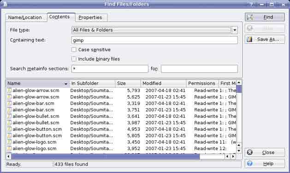Click the greyed-out Stop button below Find
The height and width of the screenshot is (173, 290).
(265, 28)
